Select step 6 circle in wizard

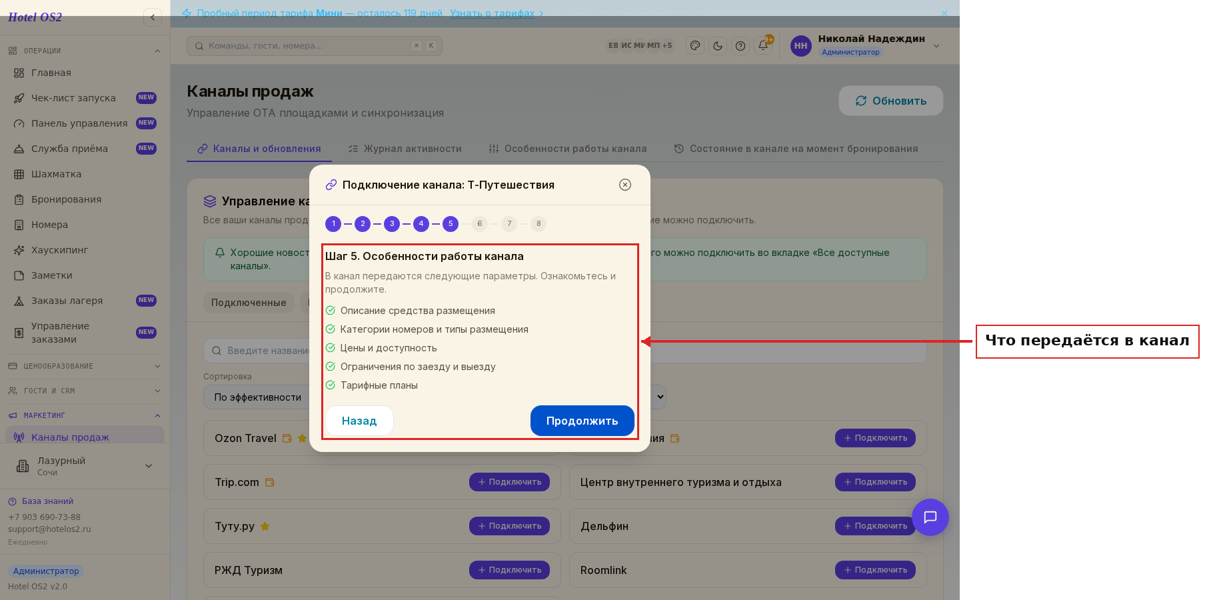pyautogui.click(x=480, y=224)
